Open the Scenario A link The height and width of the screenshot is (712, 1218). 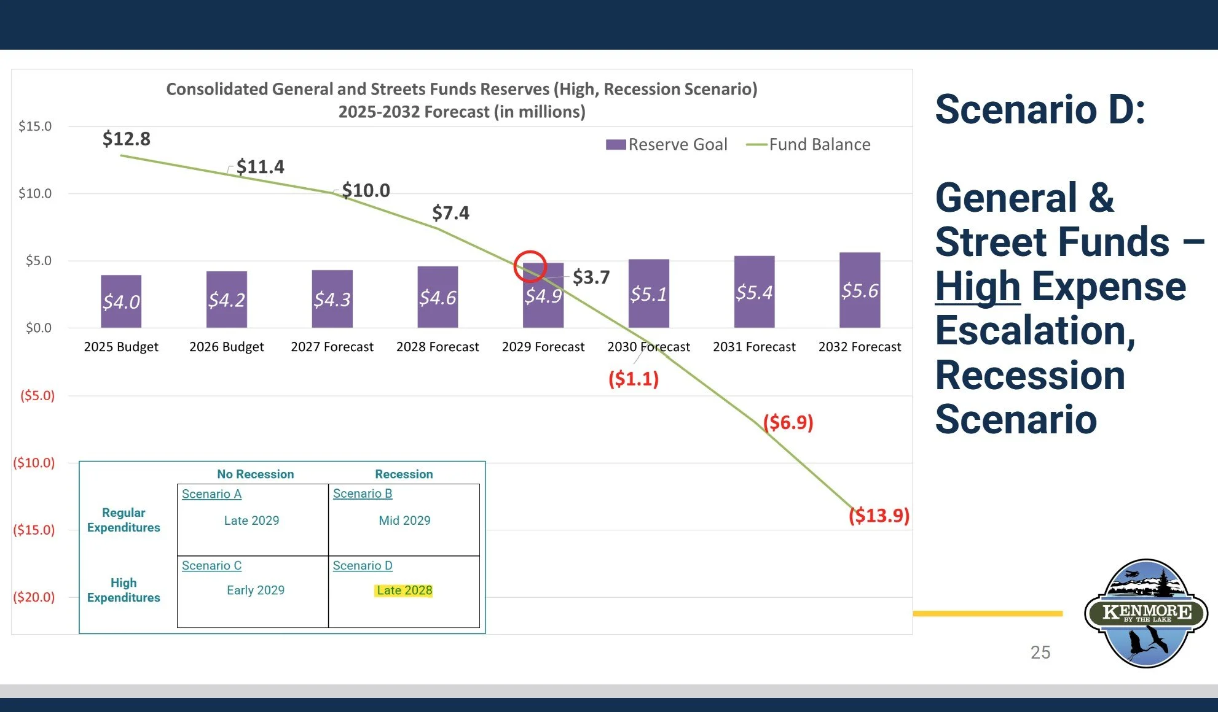pyautogui.click(x=211, y=494)
